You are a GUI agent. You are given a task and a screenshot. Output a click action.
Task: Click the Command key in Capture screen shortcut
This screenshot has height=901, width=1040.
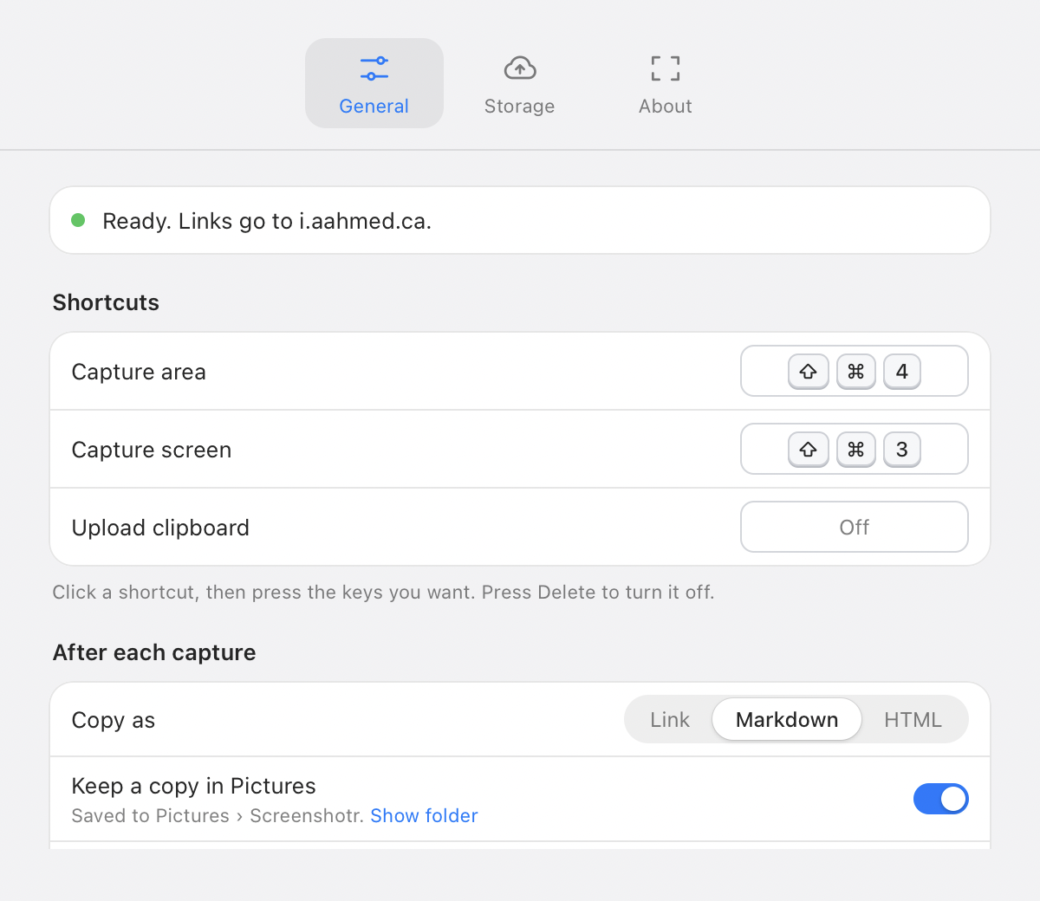(855, 450)
